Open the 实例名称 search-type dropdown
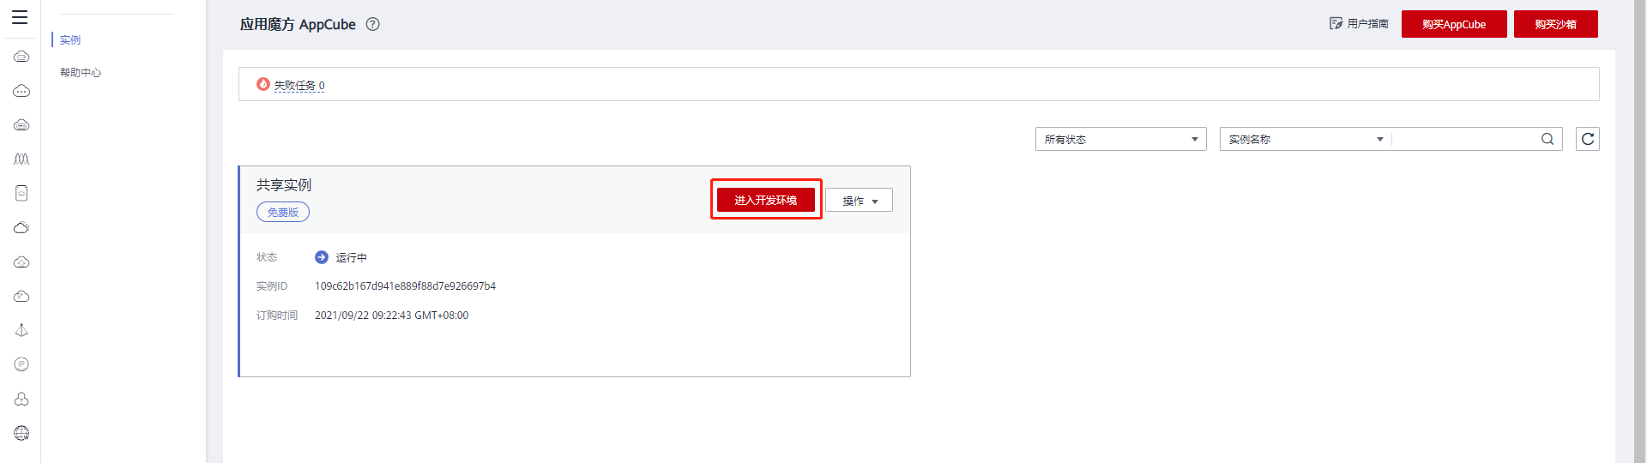1647x463 pixels. [1306, 139]
